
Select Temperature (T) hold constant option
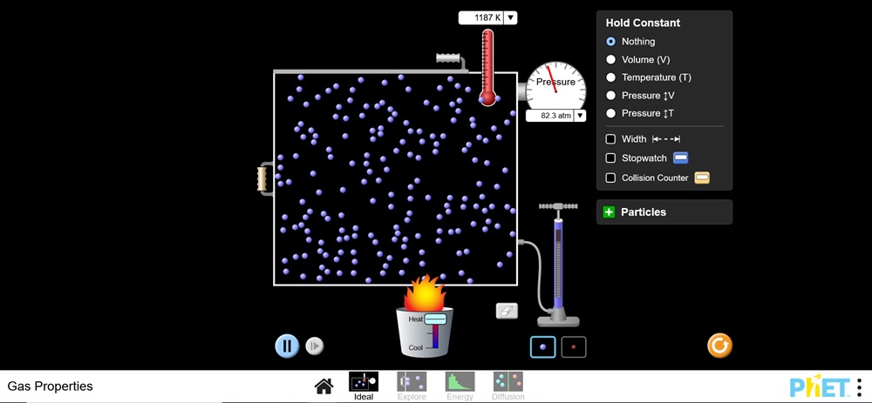(x=611, y=77)
